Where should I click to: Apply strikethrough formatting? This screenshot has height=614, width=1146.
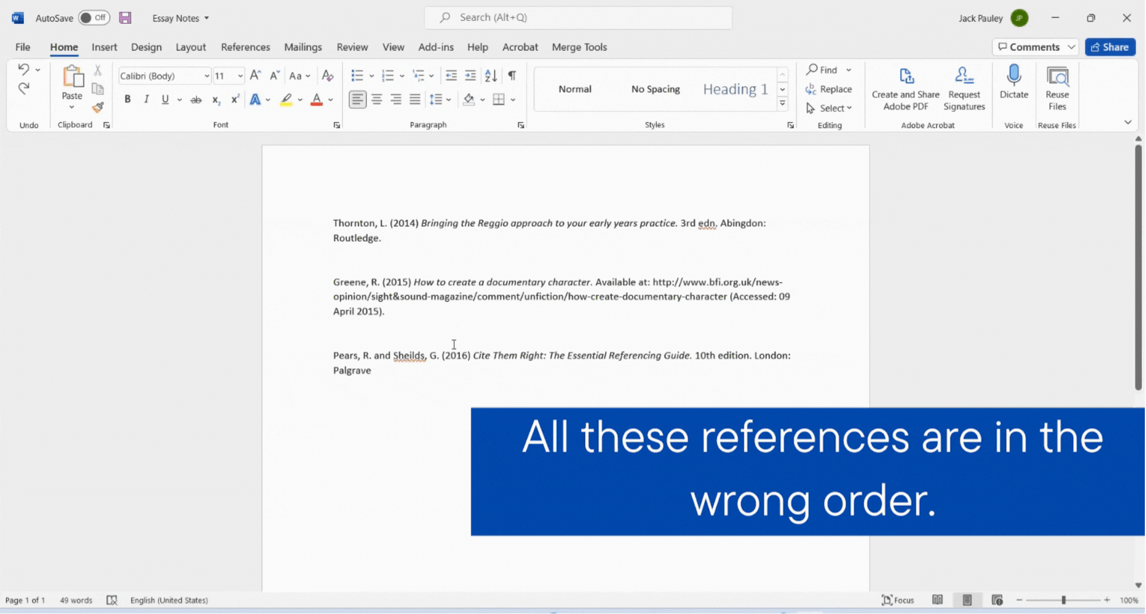(x=196, y=100)
